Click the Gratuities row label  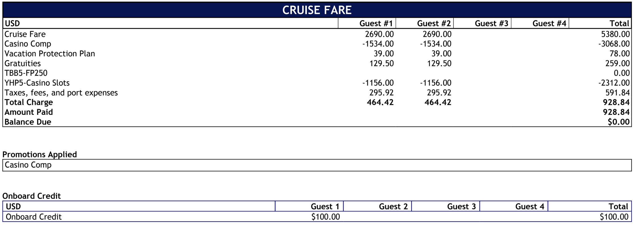tap(23, 63)
